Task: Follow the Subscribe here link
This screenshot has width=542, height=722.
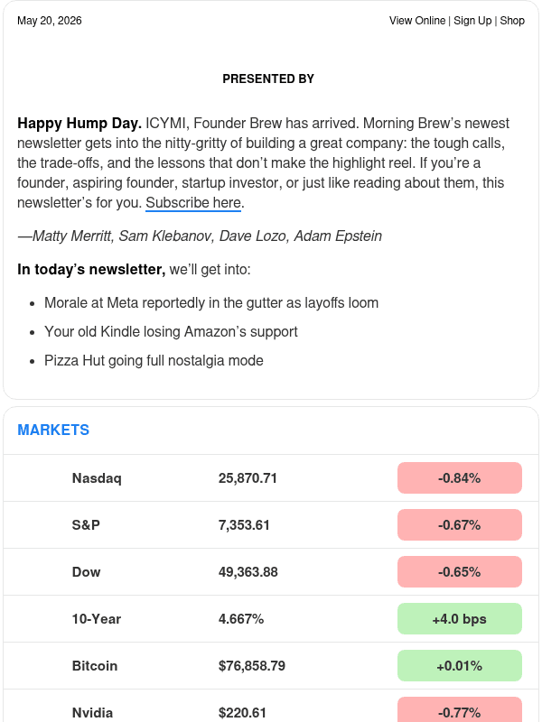Action: click(193, 202)
